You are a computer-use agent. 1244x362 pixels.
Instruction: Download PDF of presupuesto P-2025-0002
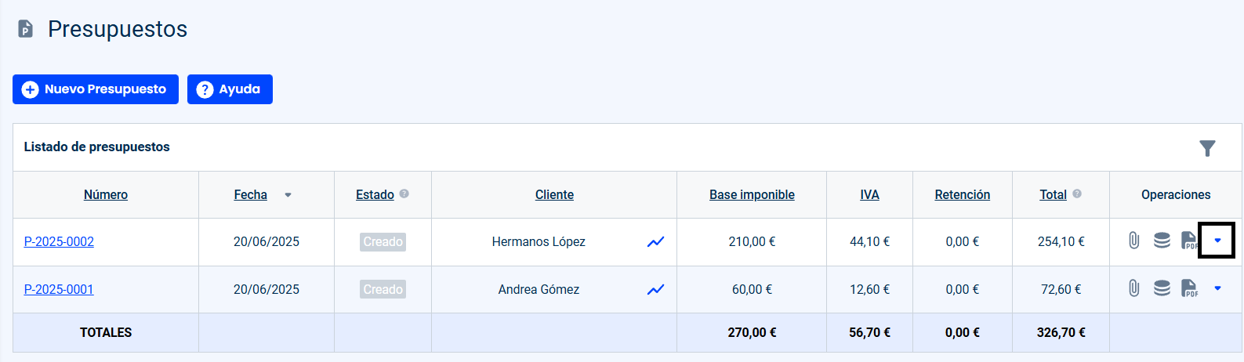tap(1189, 241)
